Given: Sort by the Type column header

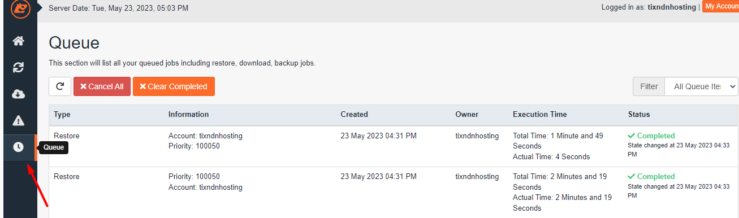Looking at the screenshot, I should click(x=62, y=114).
